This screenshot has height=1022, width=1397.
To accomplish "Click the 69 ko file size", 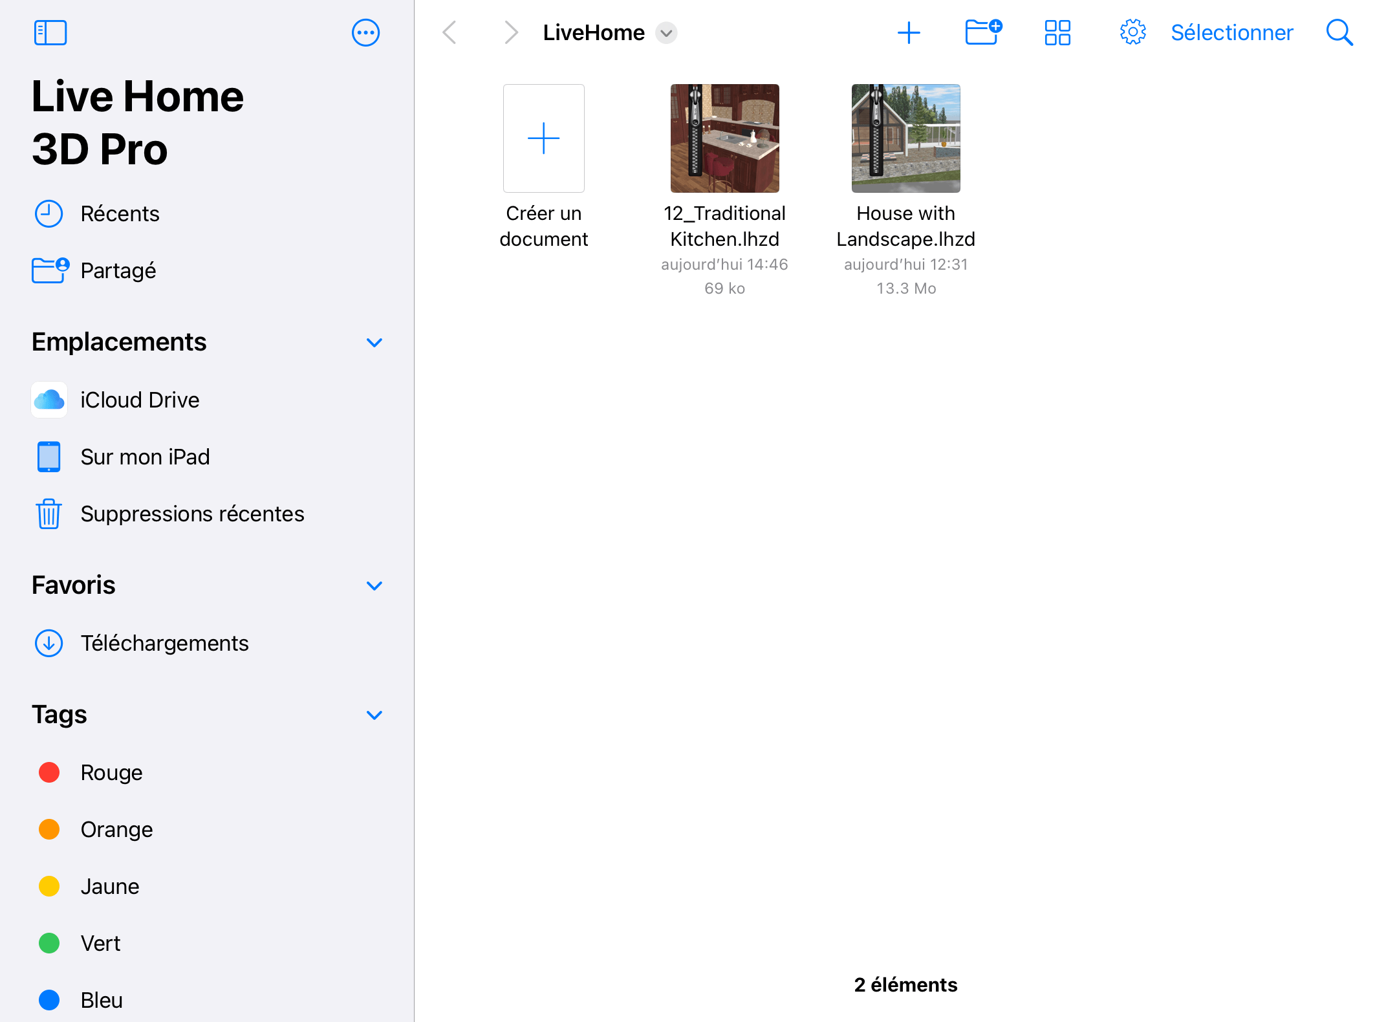I will [x=725, y=288].
